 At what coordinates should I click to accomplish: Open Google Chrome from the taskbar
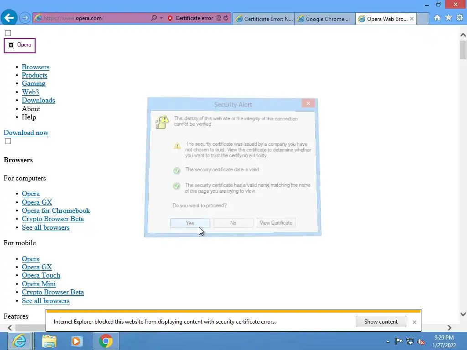point(106,341)
